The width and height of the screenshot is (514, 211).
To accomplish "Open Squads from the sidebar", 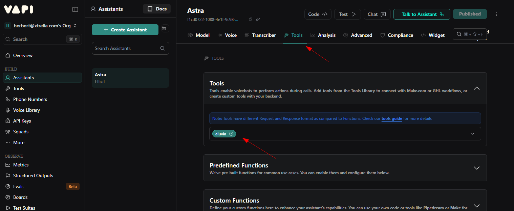I will pos(21,132).
